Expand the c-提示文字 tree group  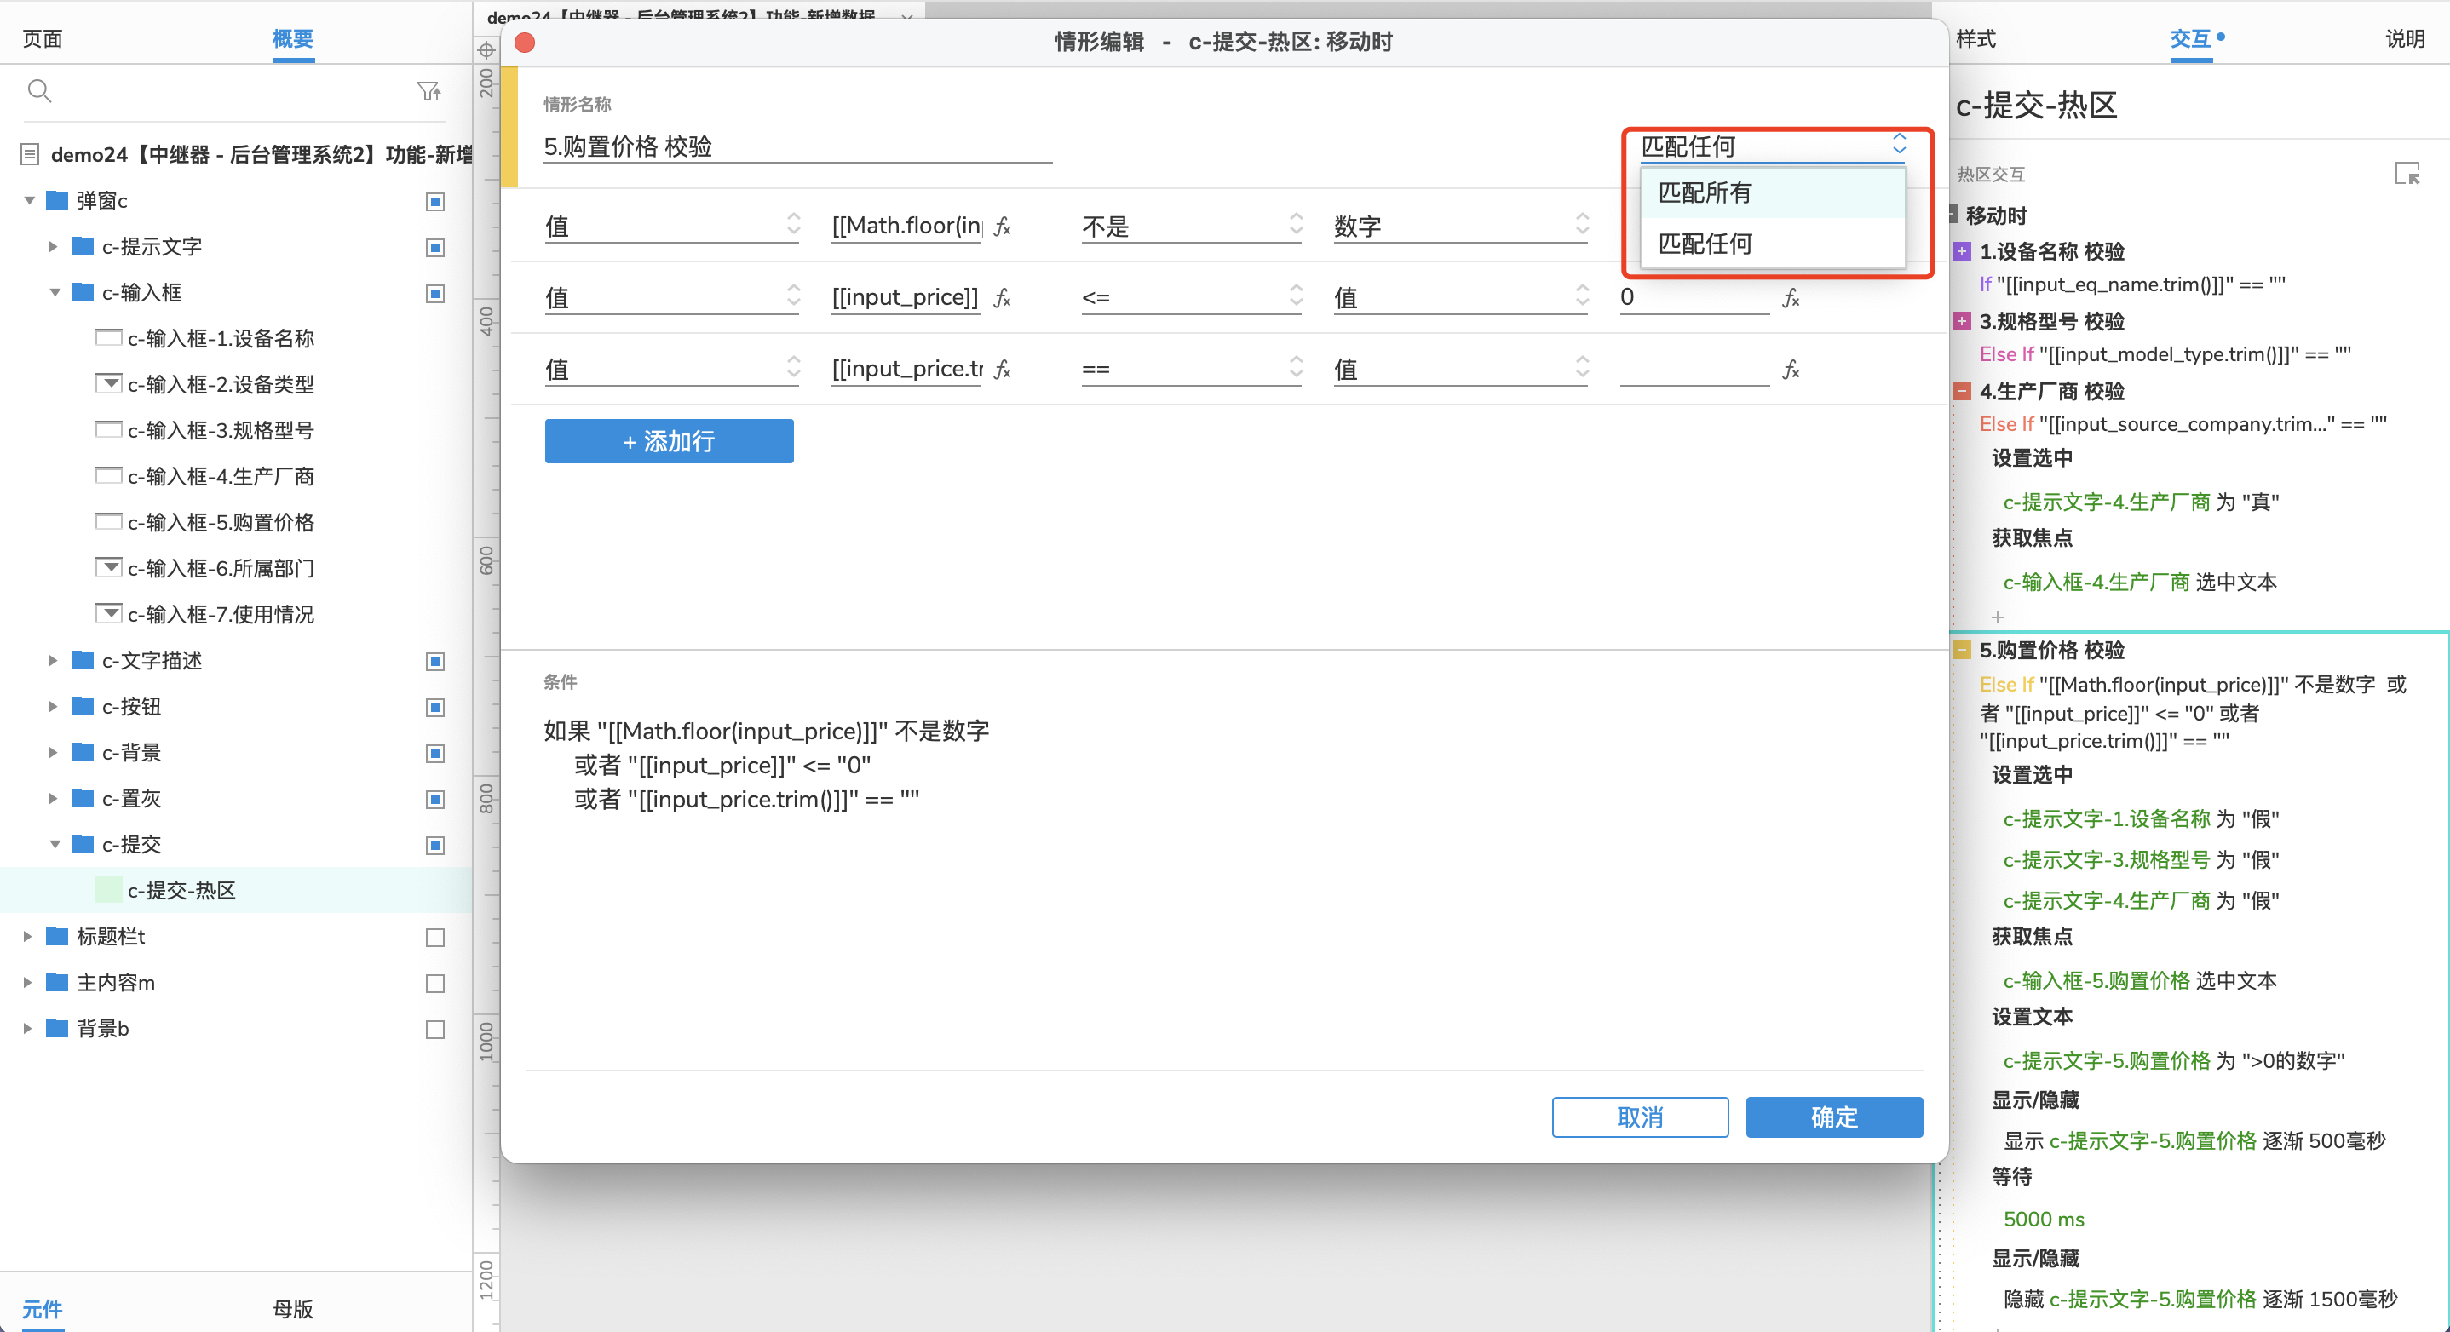[x=54, y=246]
